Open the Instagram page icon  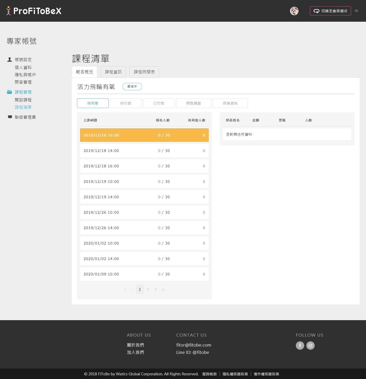pyautogui.click(x=310, y=346)
